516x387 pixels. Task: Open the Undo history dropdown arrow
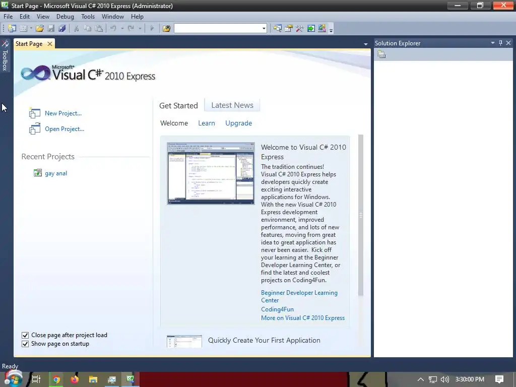coord(122,29)
